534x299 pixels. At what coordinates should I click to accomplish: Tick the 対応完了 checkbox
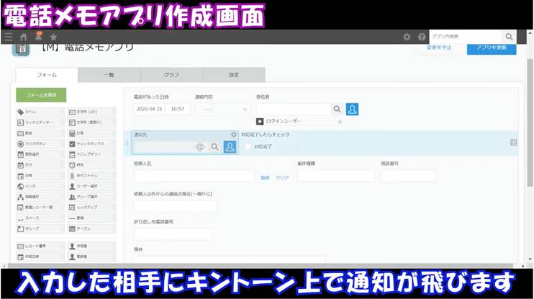(248, 146)
